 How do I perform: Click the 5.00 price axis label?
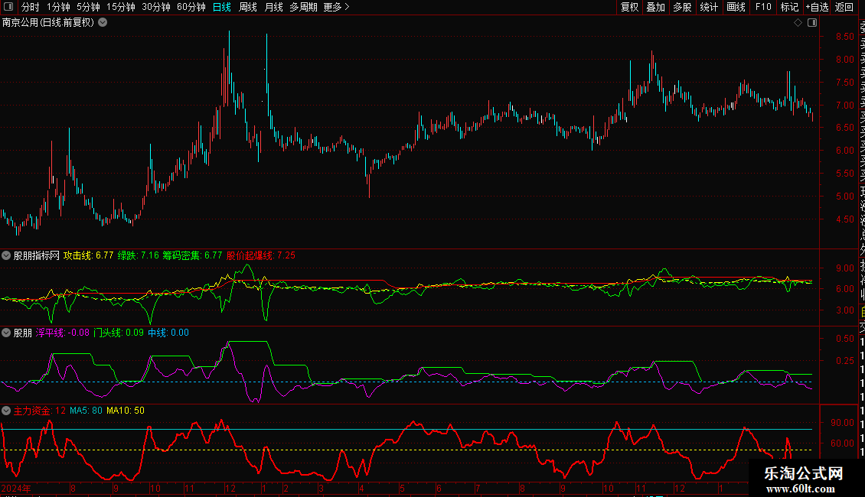pos(844,197)
